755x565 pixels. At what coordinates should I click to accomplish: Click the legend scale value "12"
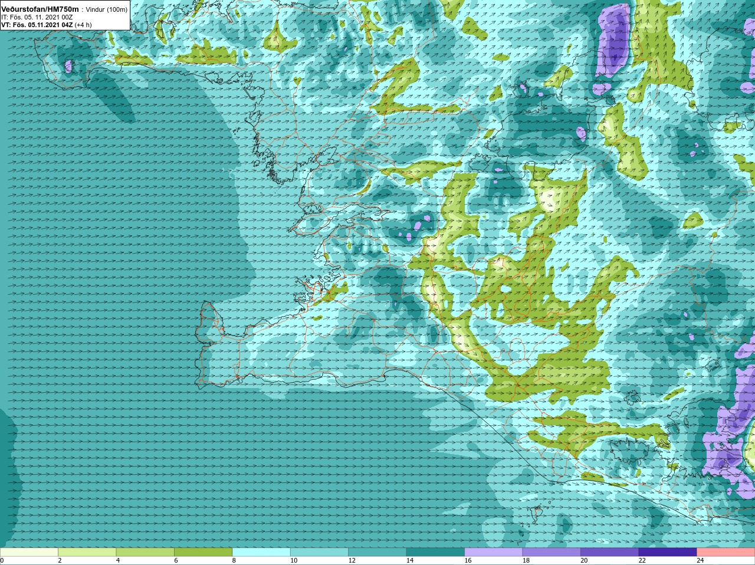pyautogui.click(x=352, y=560)
